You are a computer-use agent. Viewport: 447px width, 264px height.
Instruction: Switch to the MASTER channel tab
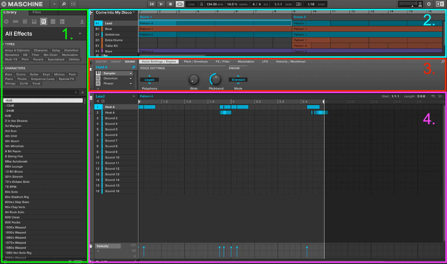101,62
